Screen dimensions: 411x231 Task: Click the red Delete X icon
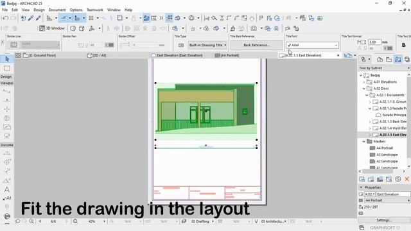(x=407, y=179)
